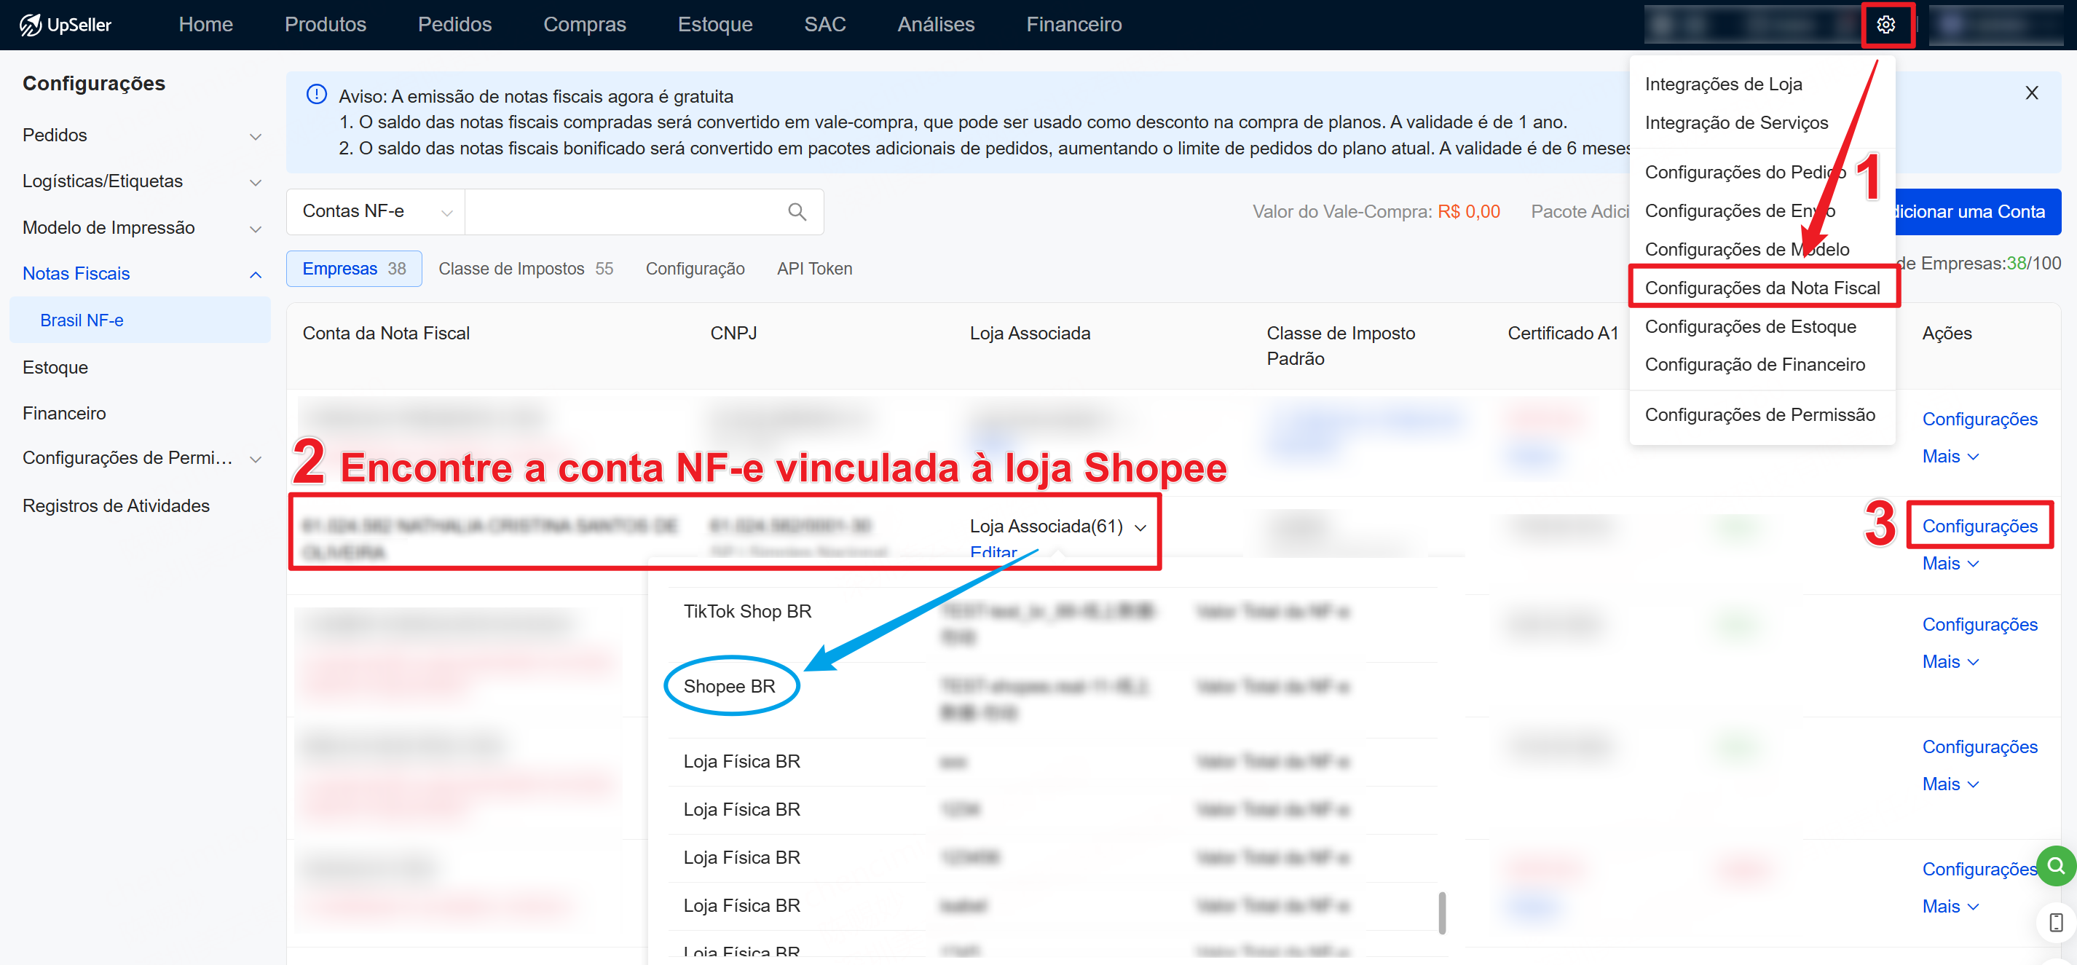Viewport: 2077px width, 965px height.
Task: Click the info icon in the notice banner
Action: 317,95
